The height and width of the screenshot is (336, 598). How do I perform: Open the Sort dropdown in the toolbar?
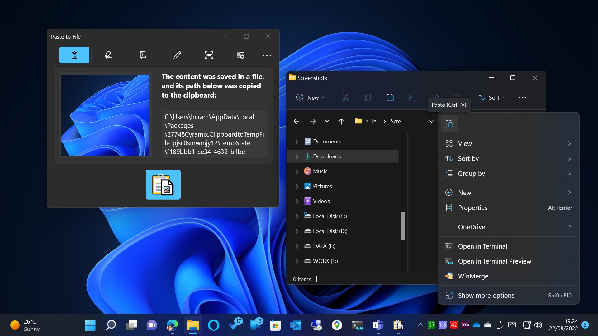point(492,97)
